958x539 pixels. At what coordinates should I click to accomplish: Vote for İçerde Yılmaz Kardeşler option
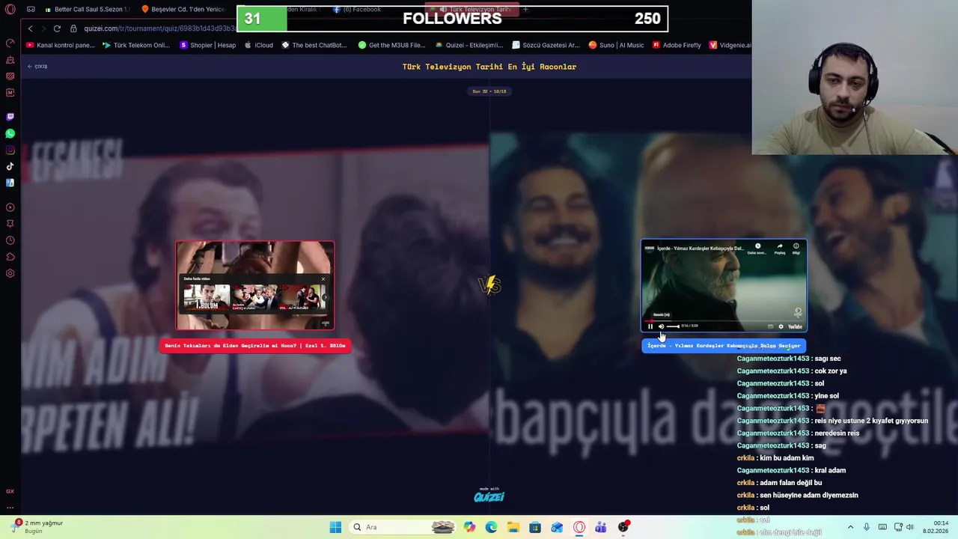[x=724, y=346]
